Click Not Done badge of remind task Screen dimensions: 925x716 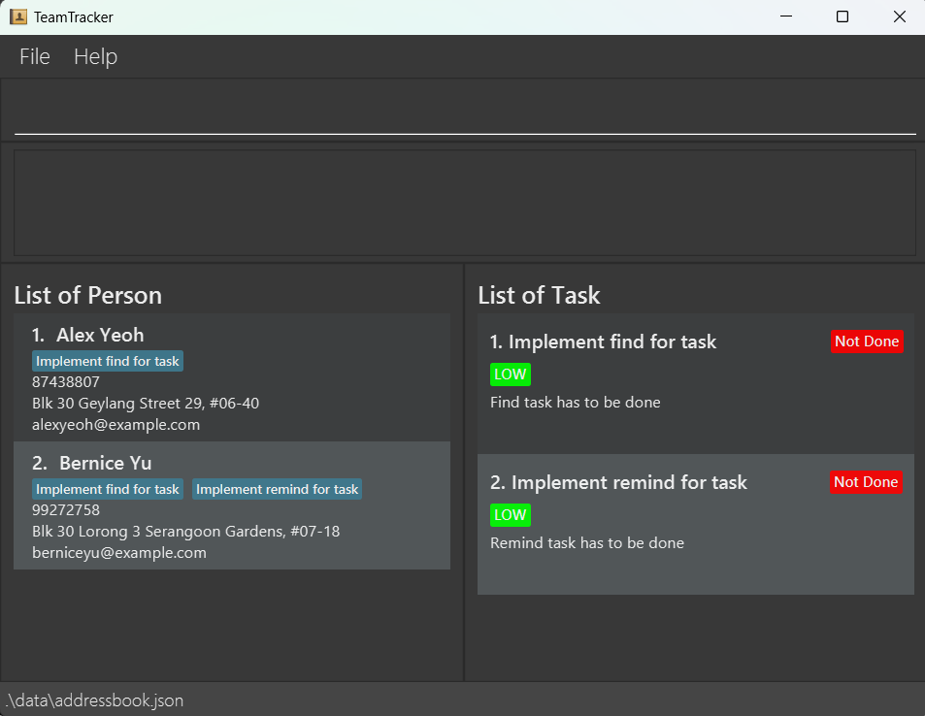pos(866,482)
